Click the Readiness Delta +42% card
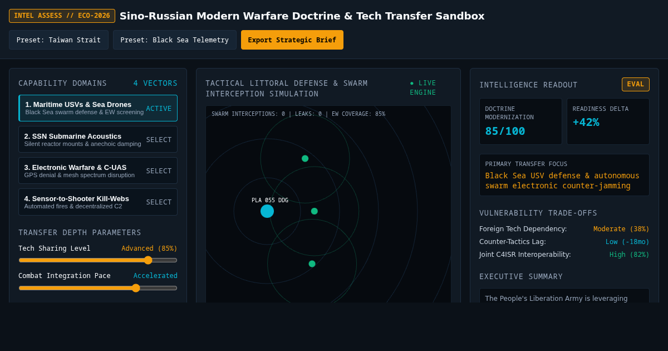The width and height of the screenshot is (668, 351). 608,121
